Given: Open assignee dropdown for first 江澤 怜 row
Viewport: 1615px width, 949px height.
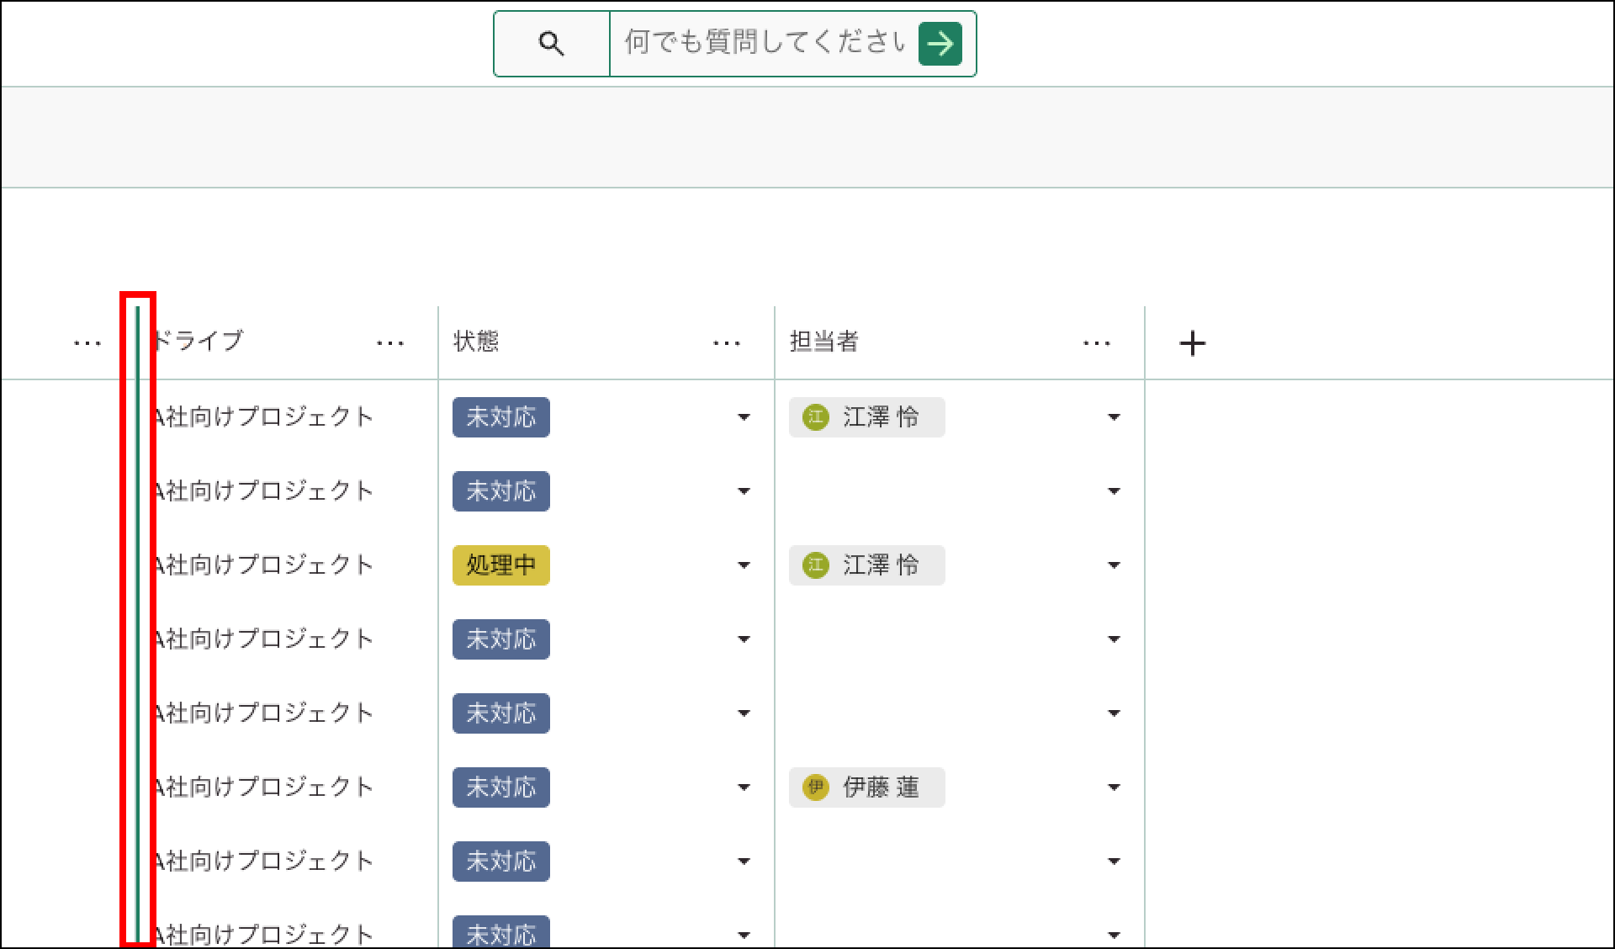Looking at the screenshot, I should (x=1114, y=417).
